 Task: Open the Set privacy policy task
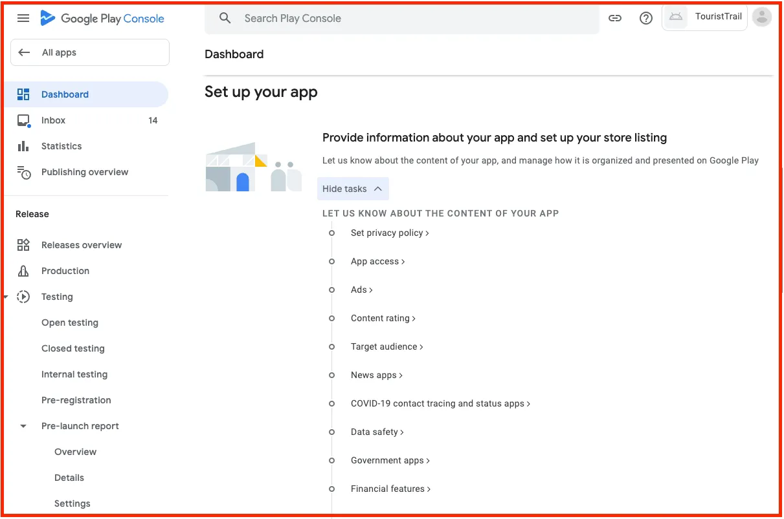[x=390, y=233]
